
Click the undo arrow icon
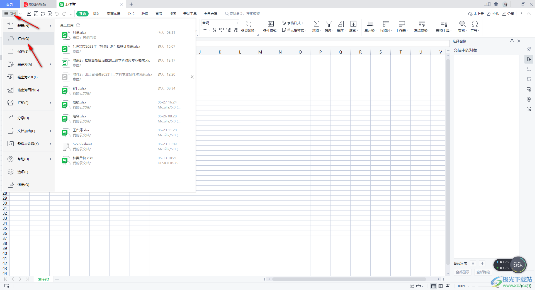(x=57, y=14)
